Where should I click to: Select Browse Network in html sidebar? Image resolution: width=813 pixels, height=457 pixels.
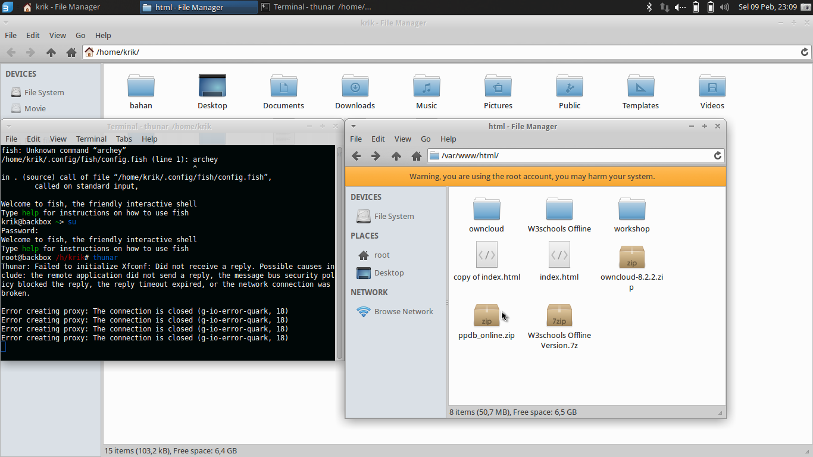point(403,311)
